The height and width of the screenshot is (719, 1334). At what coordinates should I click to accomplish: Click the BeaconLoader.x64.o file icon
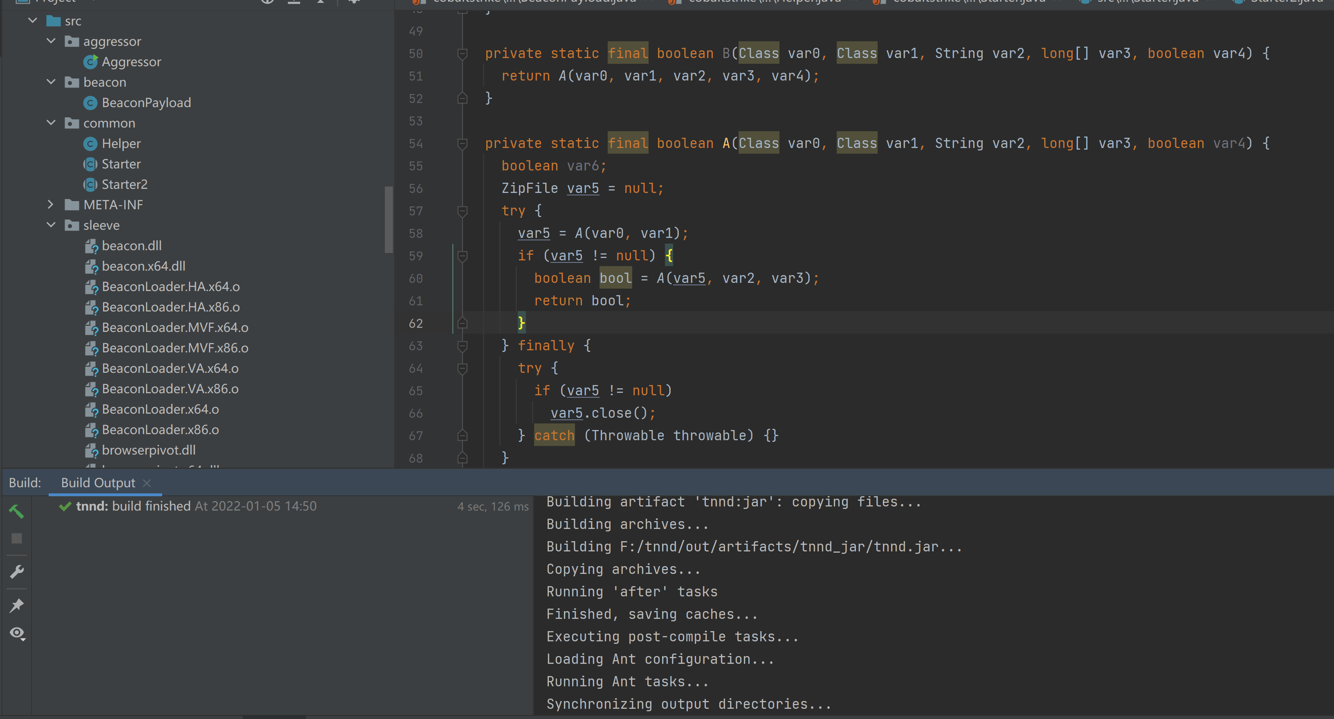[x=91, y=410]
